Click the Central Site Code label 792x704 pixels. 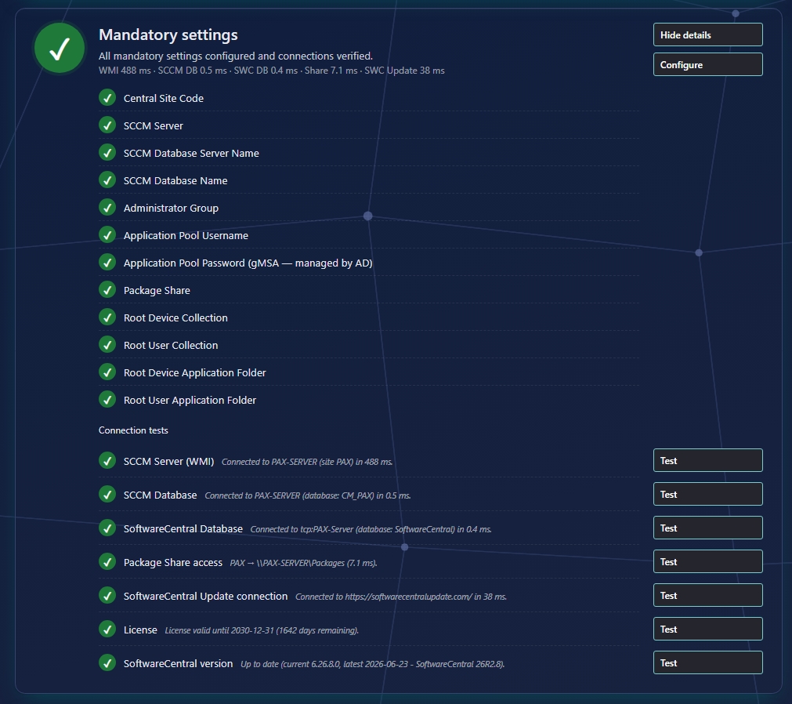(x=164, y=99)
